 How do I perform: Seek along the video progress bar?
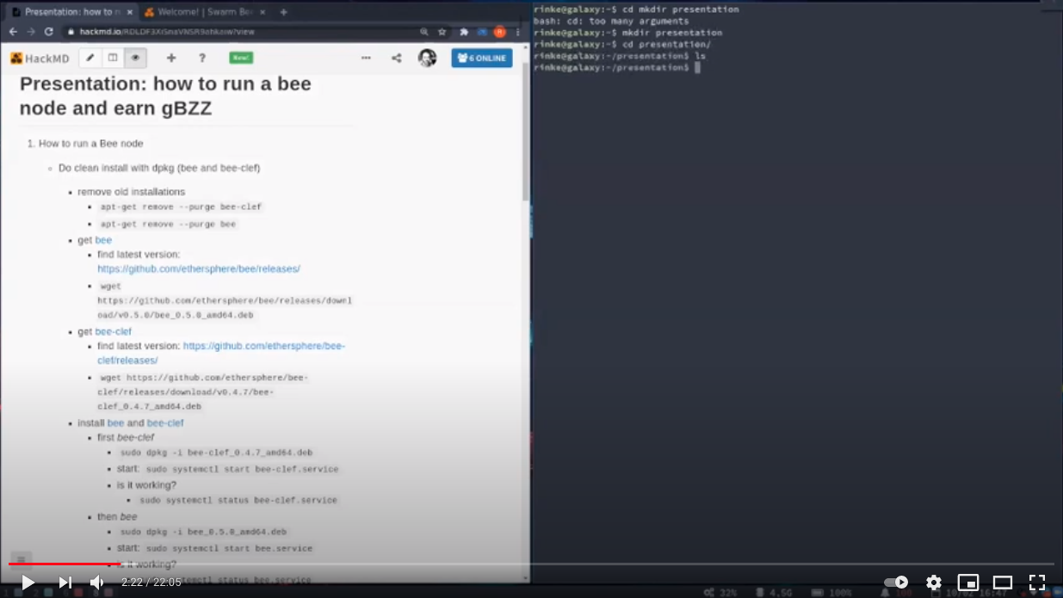point(531,564)
